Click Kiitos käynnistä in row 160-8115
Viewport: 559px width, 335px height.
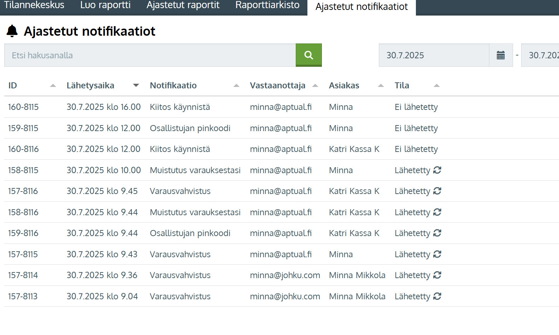coord(180,107)
